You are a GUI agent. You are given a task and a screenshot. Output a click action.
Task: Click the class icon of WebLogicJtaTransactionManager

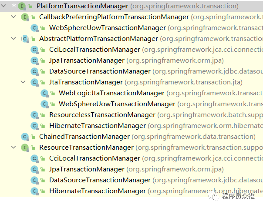44,94
